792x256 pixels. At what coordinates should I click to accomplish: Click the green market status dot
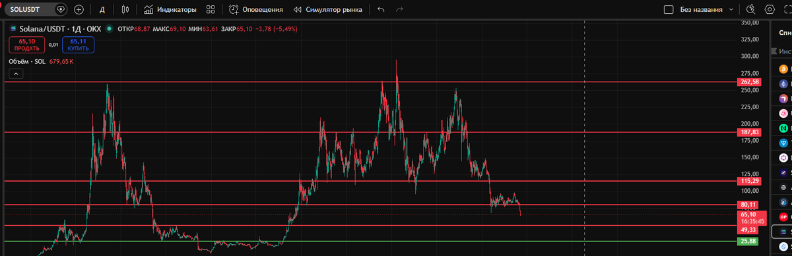(x=109, y=29)
